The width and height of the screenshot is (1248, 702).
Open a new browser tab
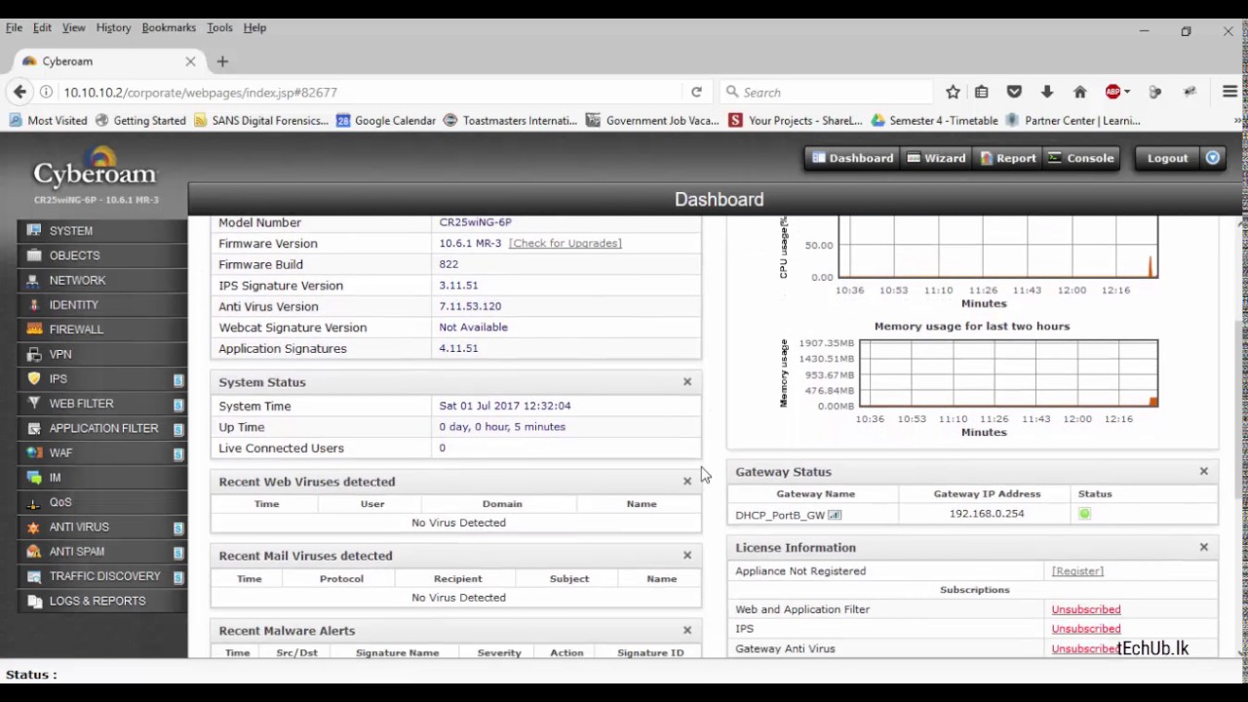(222, 61)
